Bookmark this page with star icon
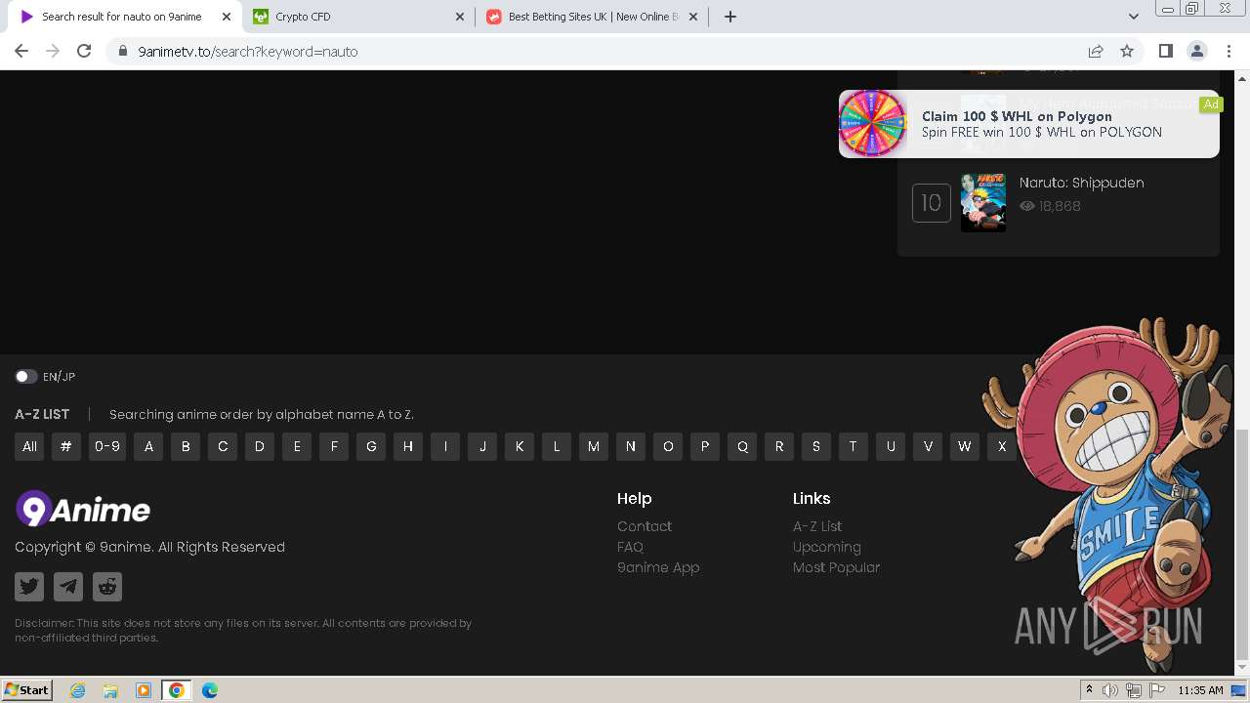 coord(1127,51)
